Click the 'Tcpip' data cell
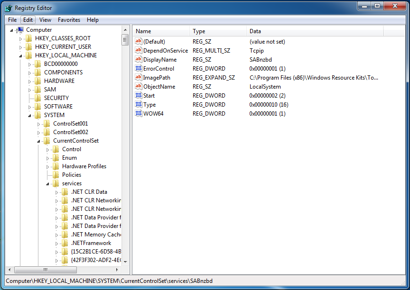The height and width of the screenshot is (290, 410). [257, 51]
